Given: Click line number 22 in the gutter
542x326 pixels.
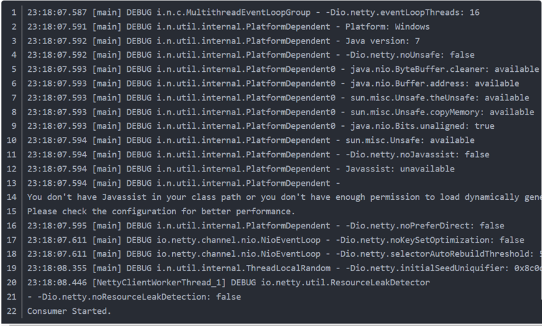Looking at the screenshot, I should 12,311.
